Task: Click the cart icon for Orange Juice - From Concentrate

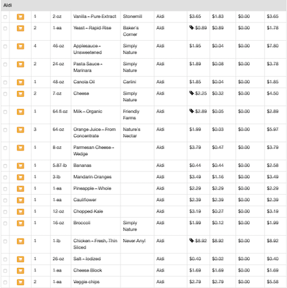Action: click(21, 130)
